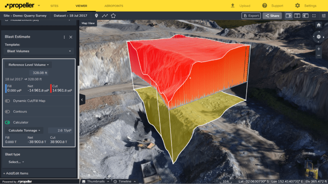Select the third panel layout icon
This screenshot has width=328, height=184.
[x=305, y=16]
